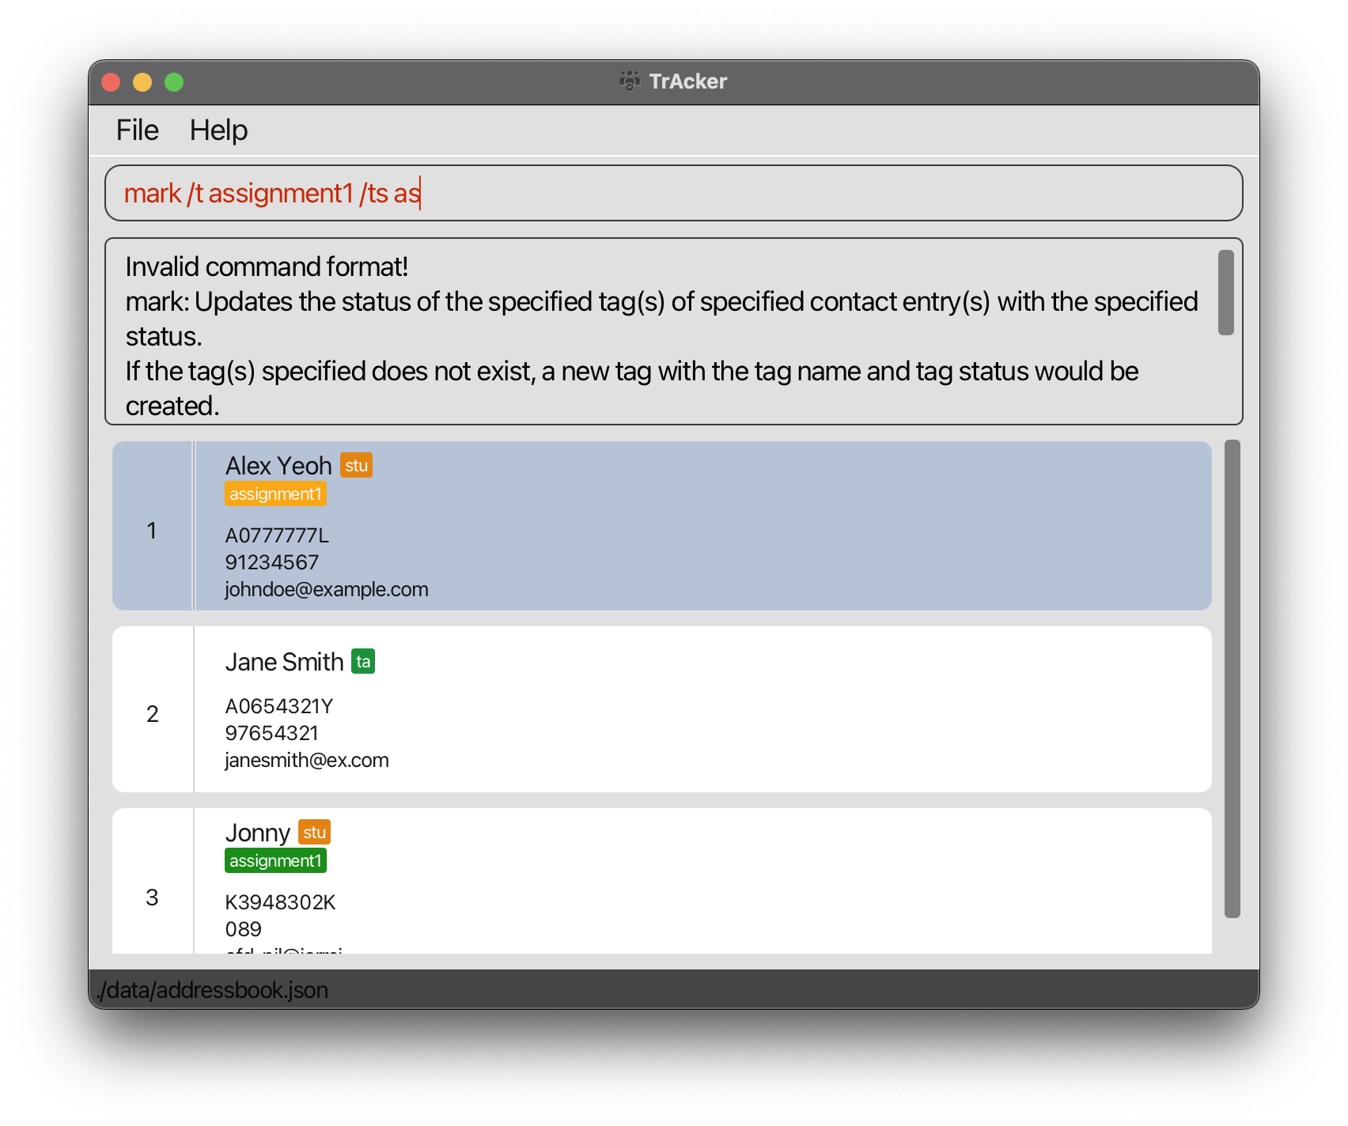Click student ID K3948302K

tap(280, 902)
